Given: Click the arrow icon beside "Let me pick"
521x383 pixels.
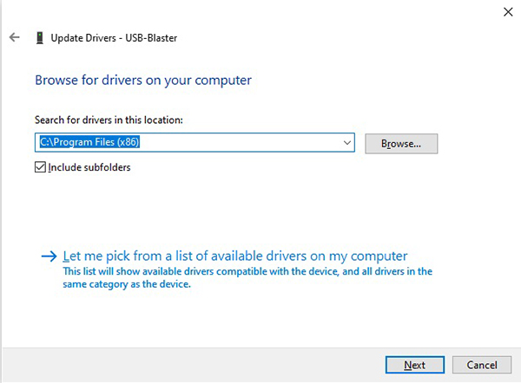Looking at the screenshot, I should point(49,256).
